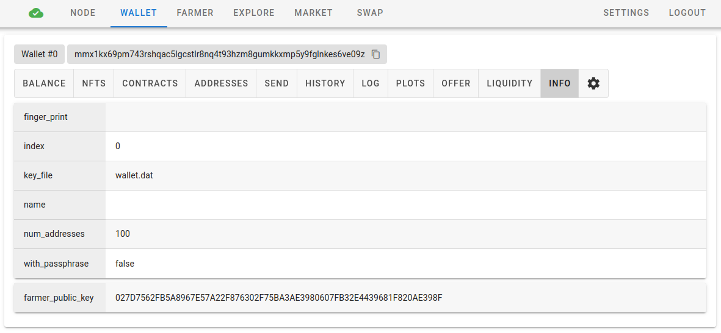Open the MARKET page
The height and width of the screenshot is (333, 721).
pos(313,13)
